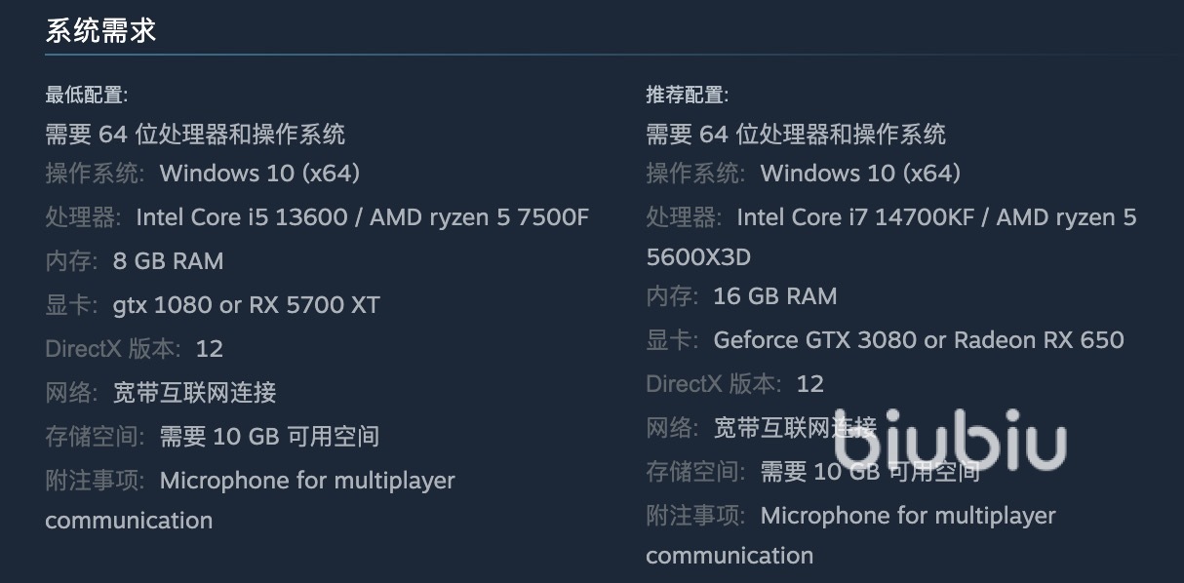Click the 16 GB RAM memory line
Viewport: 1184px width, 583px height.
click(774, 296)
